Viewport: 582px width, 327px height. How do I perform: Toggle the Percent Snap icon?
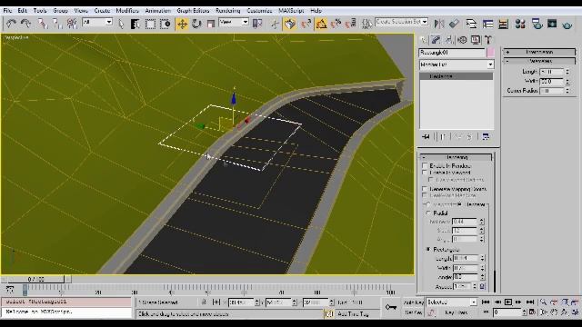[x=336, y=25]
